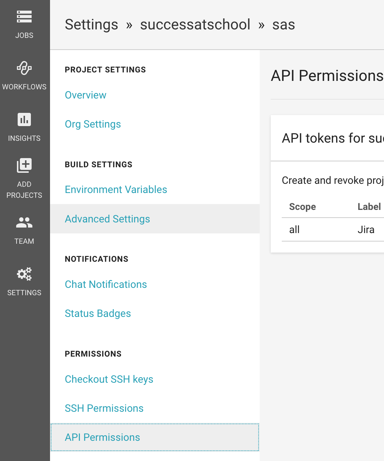Click the Scope column header

302,207
